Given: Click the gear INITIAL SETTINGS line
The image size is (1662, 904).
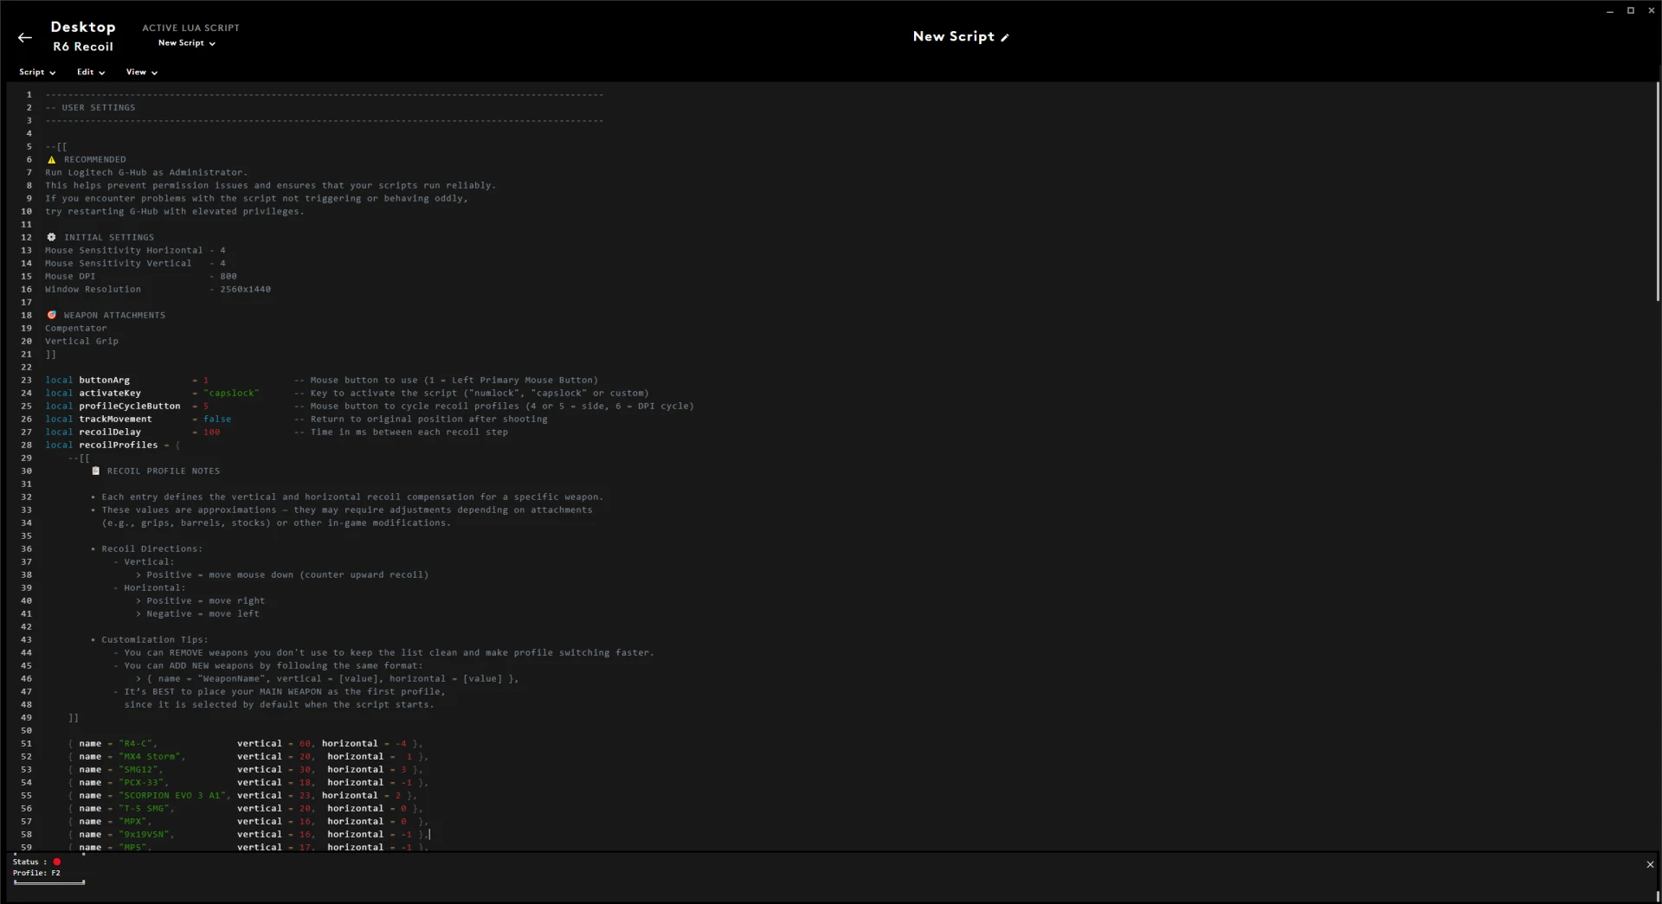Looking at the screenshot, I should (x=100, y=238).
